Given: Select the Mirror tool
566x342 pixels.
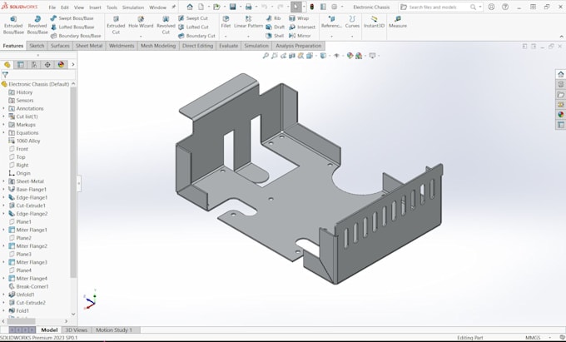Looking at the screenshot, I should 300,36.
